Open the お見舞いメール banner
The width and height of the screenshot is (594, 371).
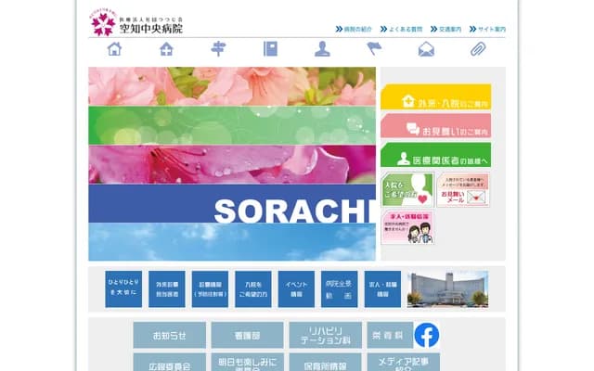coord(463,190)
